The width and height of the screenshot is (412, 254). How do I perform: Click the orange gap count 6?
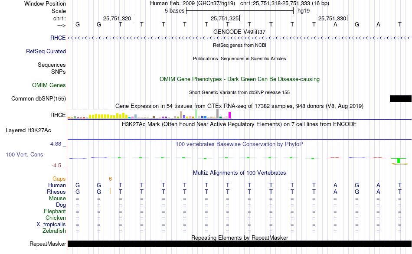[x=110, y=179]
